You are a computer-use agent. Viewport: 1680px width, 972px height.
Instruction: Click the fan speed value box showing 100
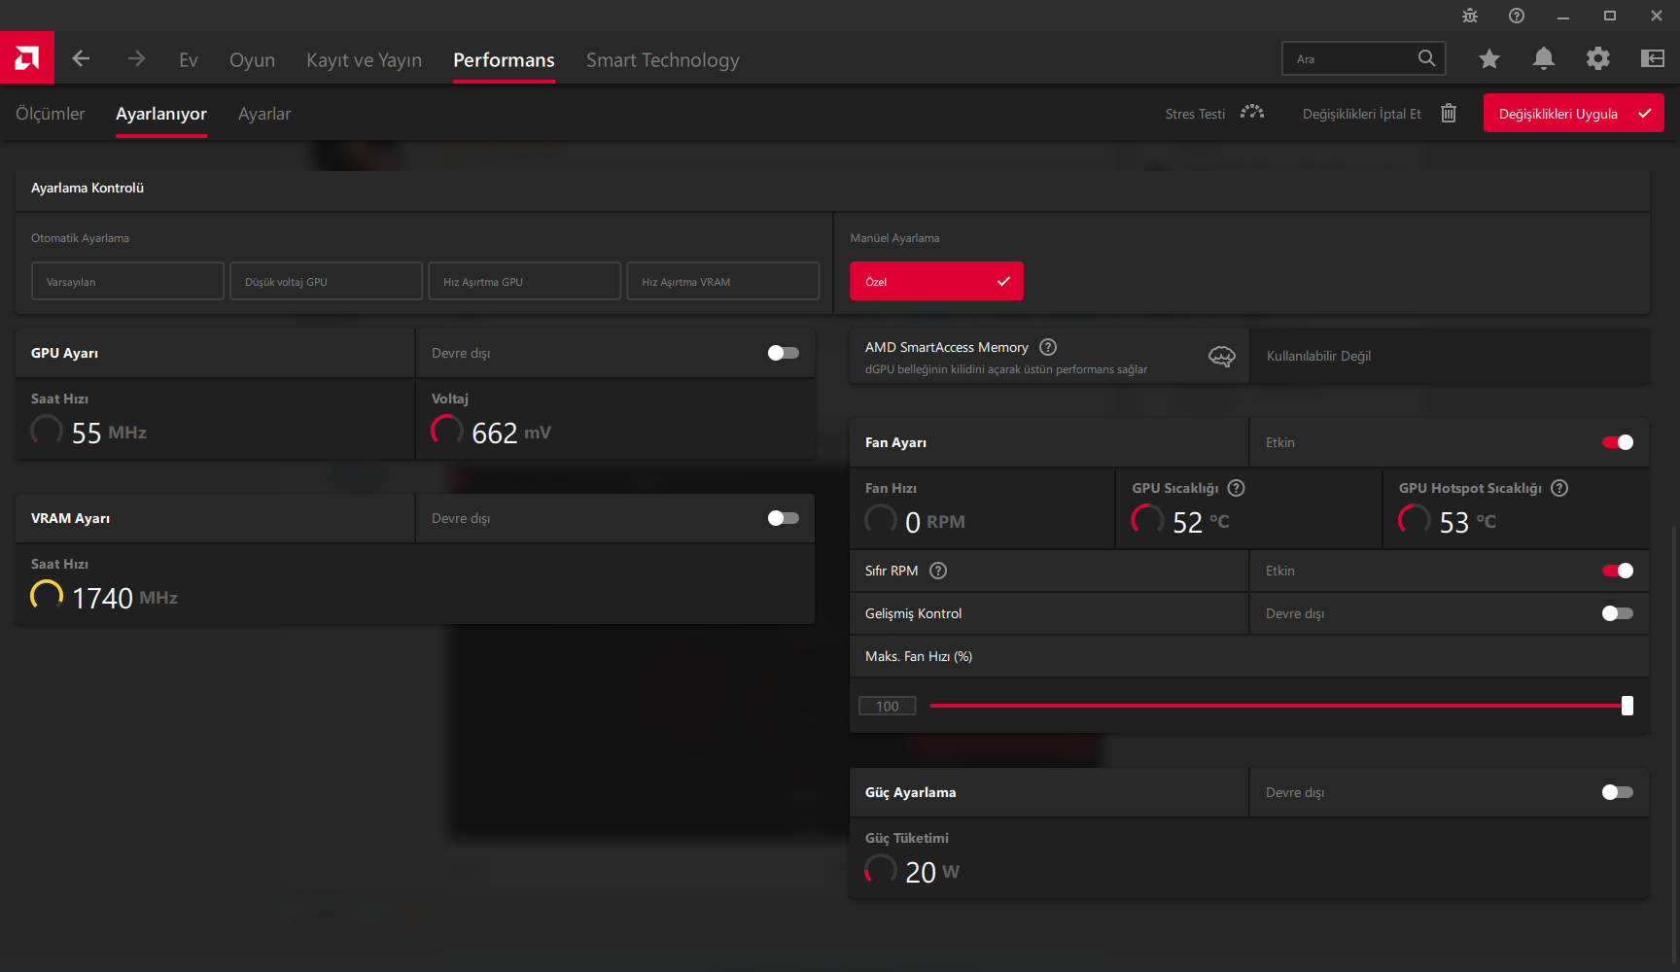pos(888,706)
